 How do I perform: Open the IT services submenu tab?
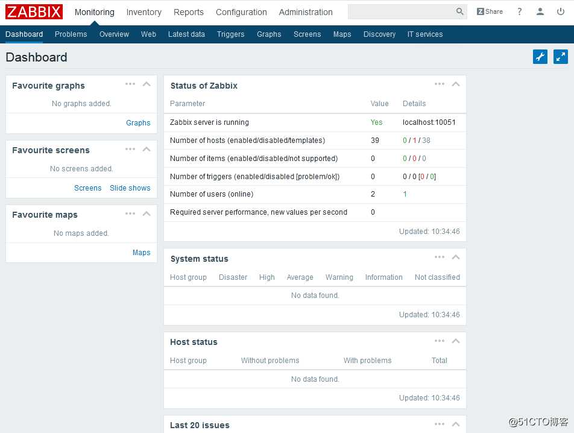click(425, 34)
